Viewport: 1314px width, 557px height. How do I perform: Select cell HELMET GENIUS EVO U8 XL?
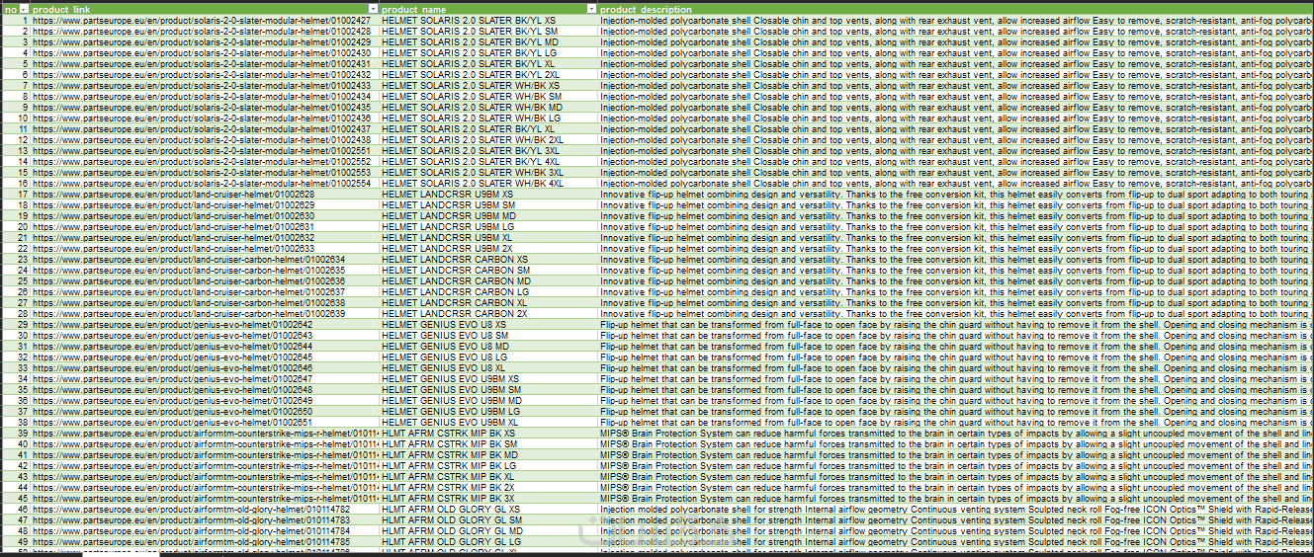pos(488,367)
